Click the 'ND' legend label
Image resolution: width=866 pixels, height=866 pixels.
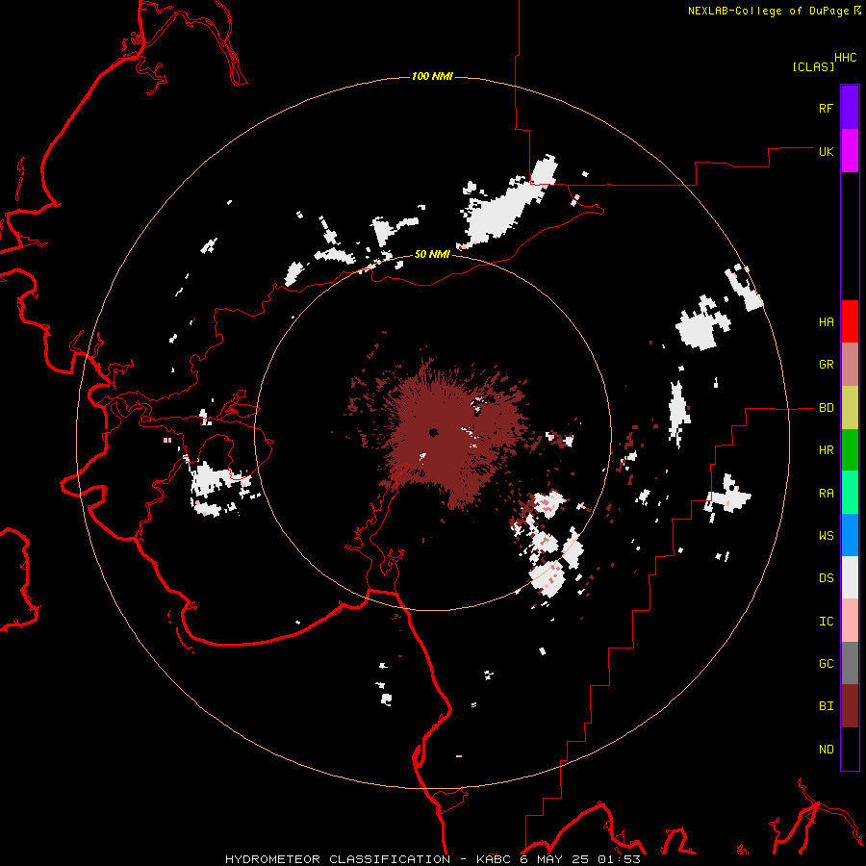coord(826,750)
